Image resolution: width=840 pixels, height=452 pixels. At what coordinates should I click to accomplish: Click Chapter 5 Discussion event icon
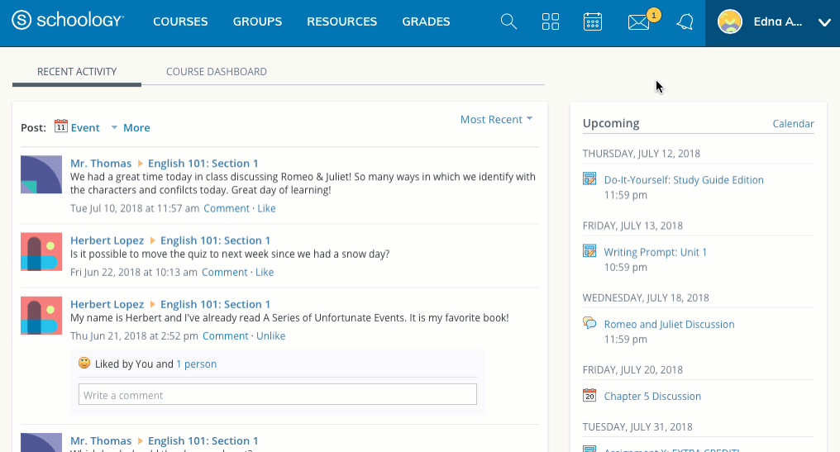tap(589, 396)
